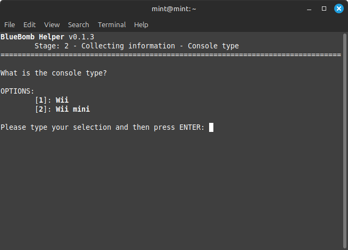Maximize the terminal window
The width and height of the screenshot is (348, 250).
pyautogui.click(x=324, y=9)
